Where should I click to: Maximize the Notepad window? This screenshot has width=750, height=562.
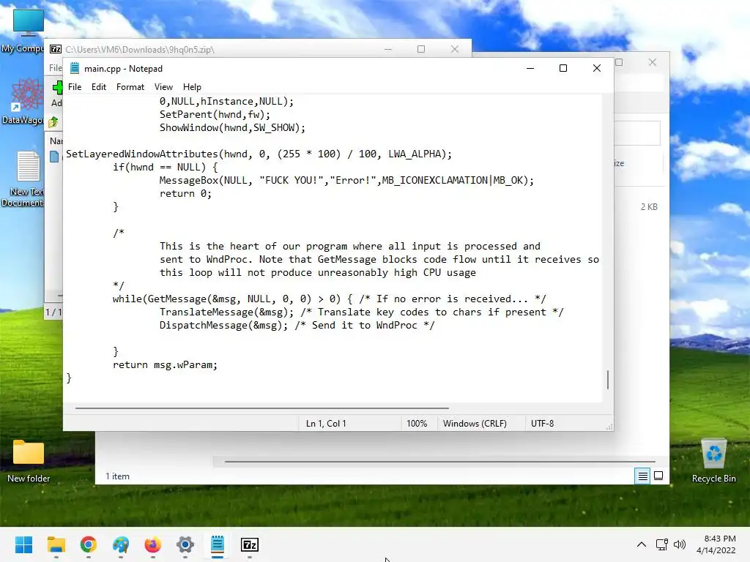pyautogui.click(x=563, y=68)
